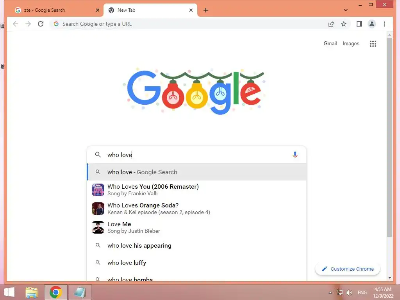Go back using the browser back arrow
This screenshot has height=300, width=400.
(x=16, y=24)
